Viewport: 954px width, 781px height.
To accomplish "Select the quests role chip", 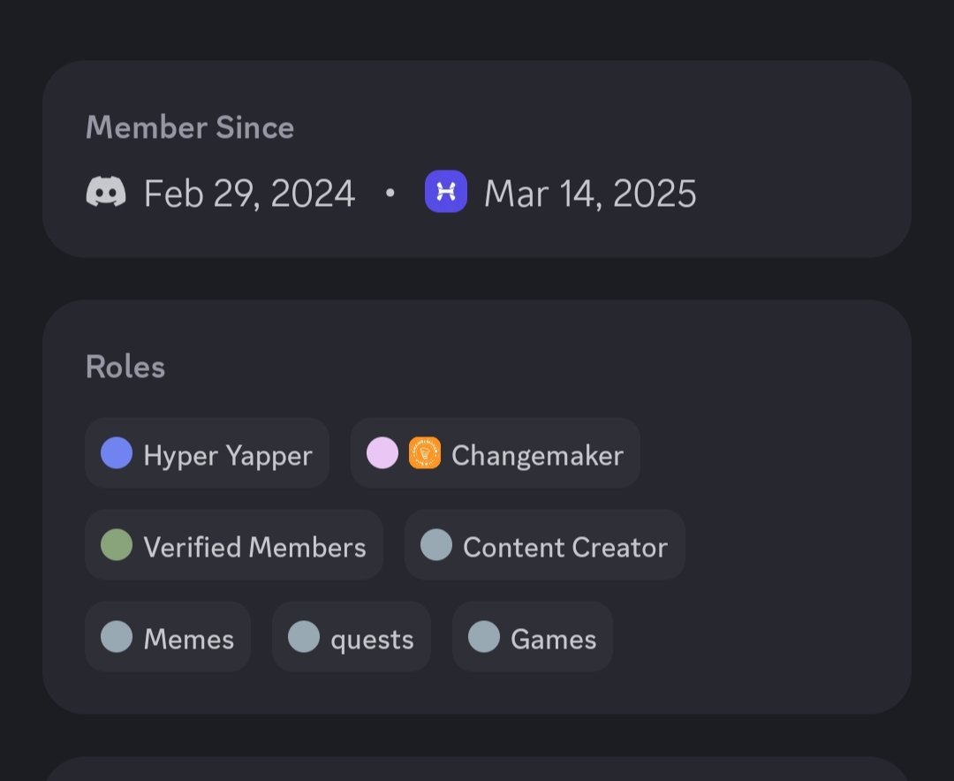I will point(352,637).
